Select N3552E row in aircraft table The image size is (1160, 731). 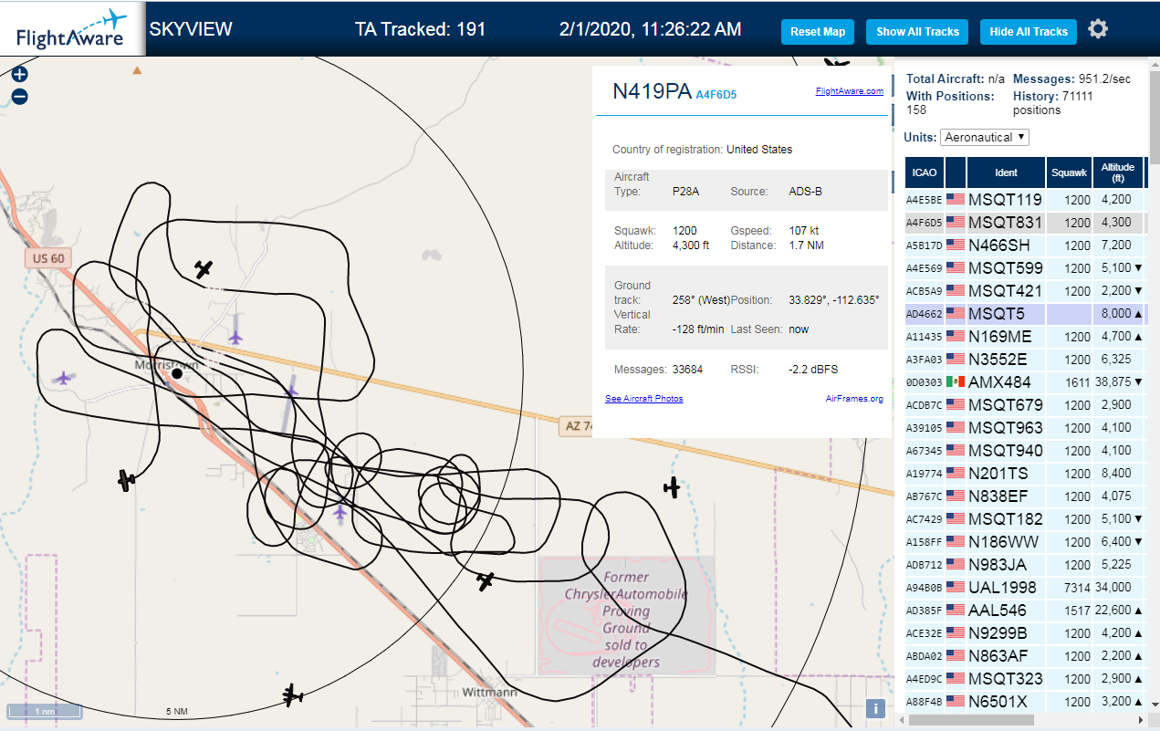point(1025,359)
